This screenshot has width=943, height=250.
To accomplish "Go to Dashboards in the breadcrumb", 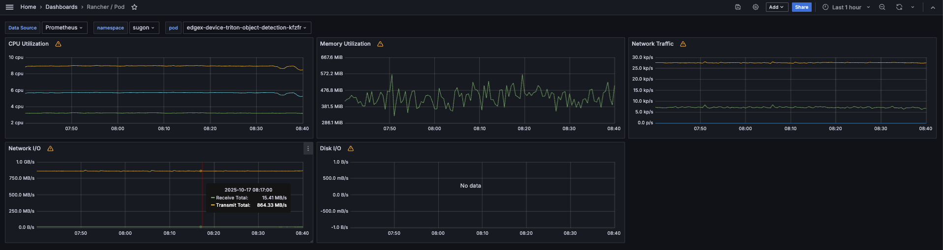I will [x=61, y=7].
